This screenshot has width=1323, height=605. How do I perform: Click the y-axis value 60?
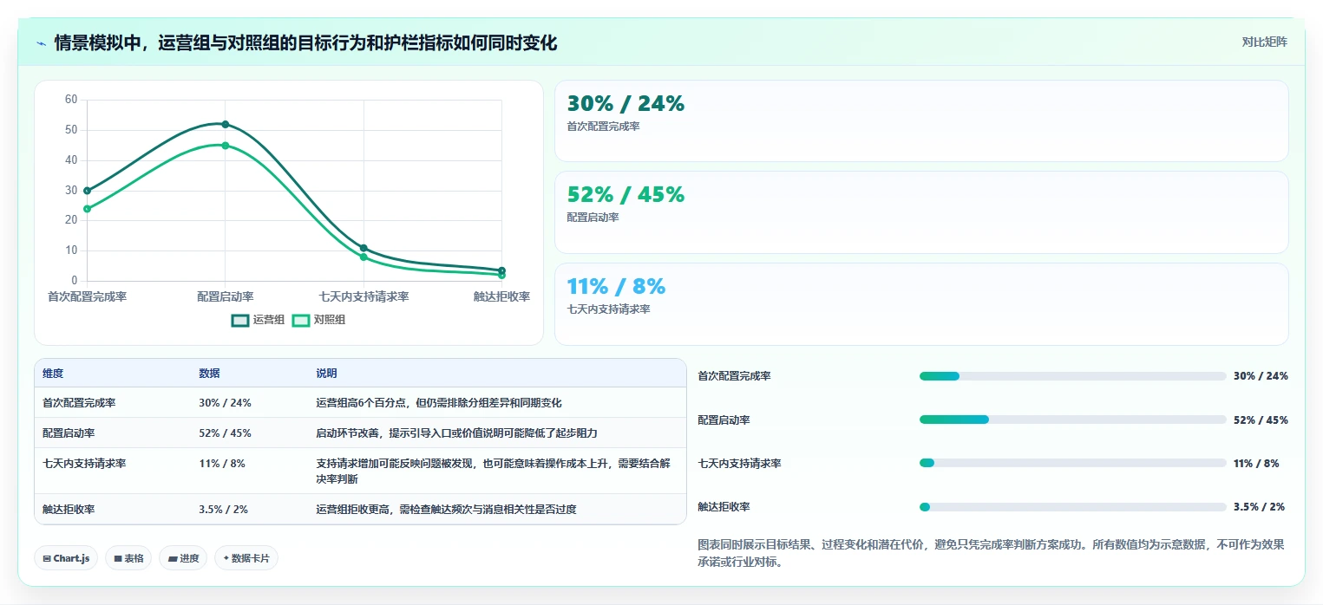[x=71, y=100]
